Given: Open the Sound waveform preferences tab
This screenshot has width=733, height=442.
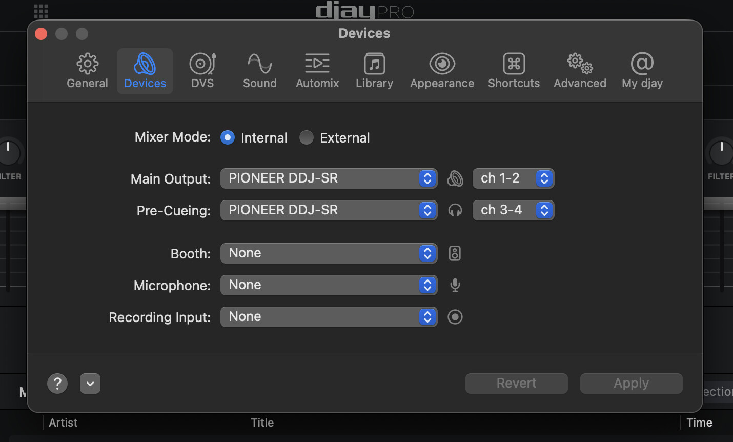Looking at the screenshot, I should pyautogui.click(x=259, y=71).
